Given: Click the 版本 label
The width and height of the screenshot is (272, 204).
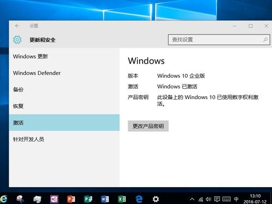Looking at the screenshot, I should click(x=133, y=76).
